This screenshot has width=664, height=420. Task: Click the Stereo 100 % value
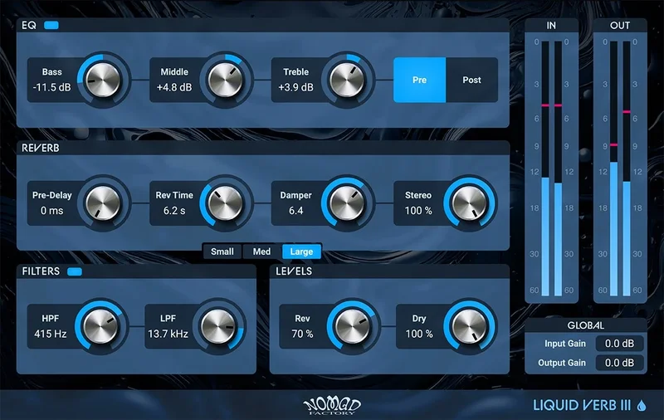[418, 211]
